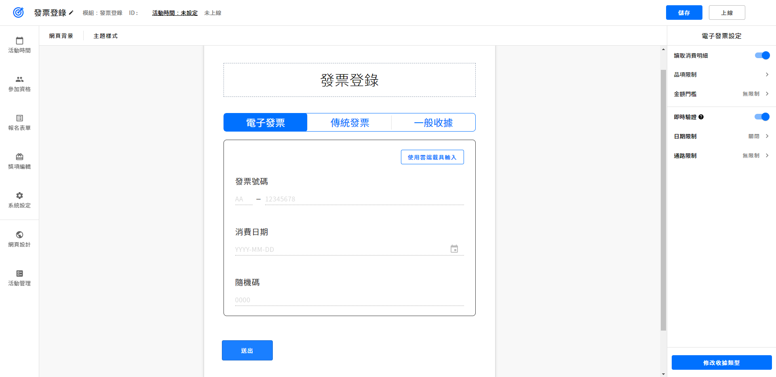Screen dimensions: 776x377
Task: Click the 即時驗證 help question icon
Action: pyautogui.click(x=701, y=117)
